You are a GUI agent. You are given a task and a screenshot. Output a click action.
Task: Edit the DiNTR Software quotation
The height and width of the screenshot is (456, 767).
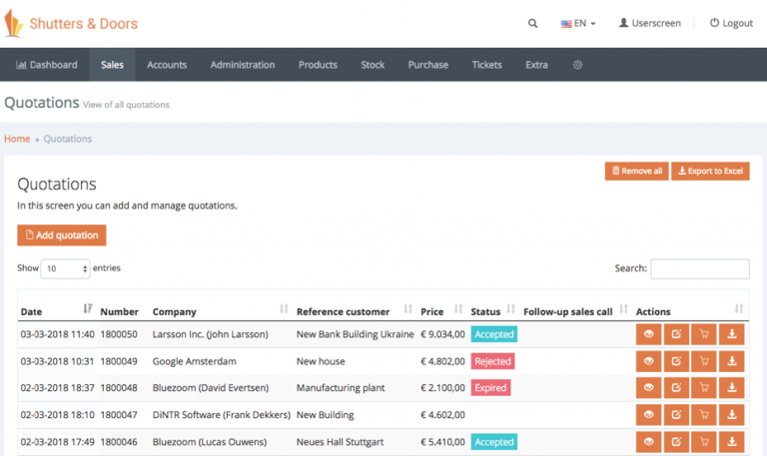click(x=676, y=414)
